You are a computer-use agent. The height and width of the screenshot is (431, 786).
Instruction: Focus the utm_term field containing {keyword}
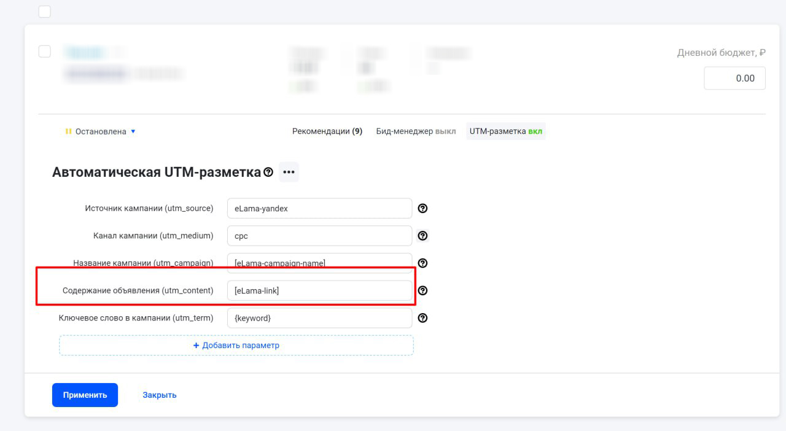319,318
